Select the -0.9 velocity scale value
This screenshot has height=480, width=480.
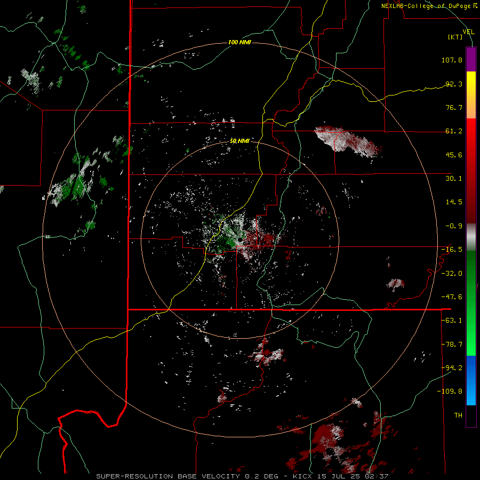tap(454, 226)
